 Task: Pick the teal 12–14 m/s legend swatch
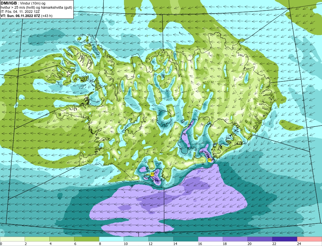click(x=161, y=239)
